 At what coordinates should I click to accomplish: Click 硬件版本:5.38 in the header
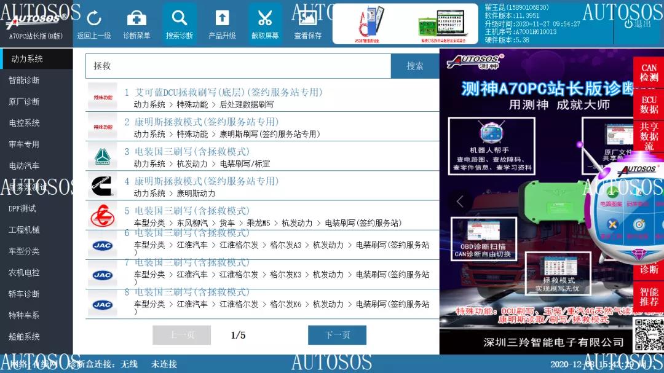[507, 40]
